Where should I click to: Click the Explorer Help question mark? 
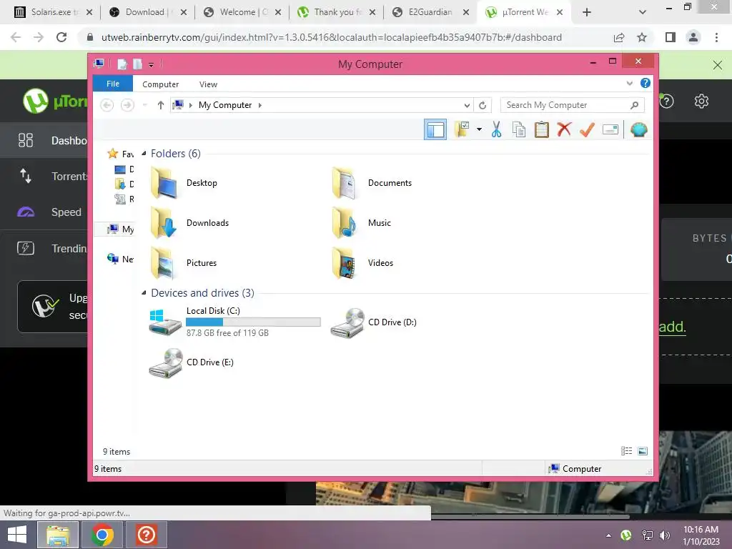click(646, 83)
